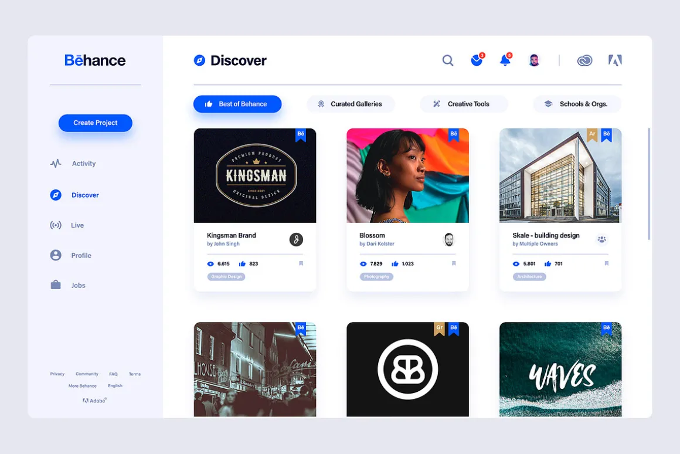Click the 'by Dari Kolster' author text
The height and width of the screenshot is (454, 680).
(377, 244)
